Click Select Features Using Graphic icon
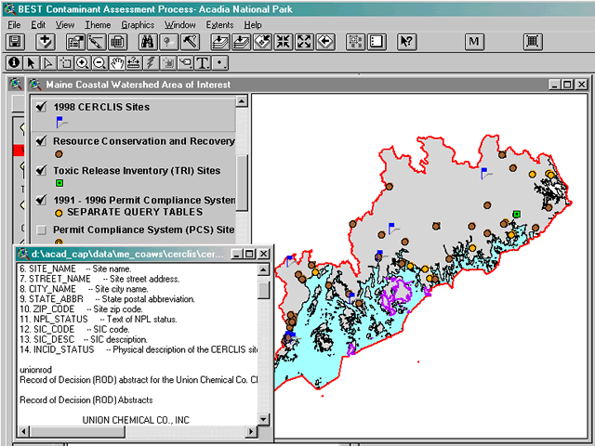Image resolution: width=595 pixels, height=446 pixels. pos(355,42)
